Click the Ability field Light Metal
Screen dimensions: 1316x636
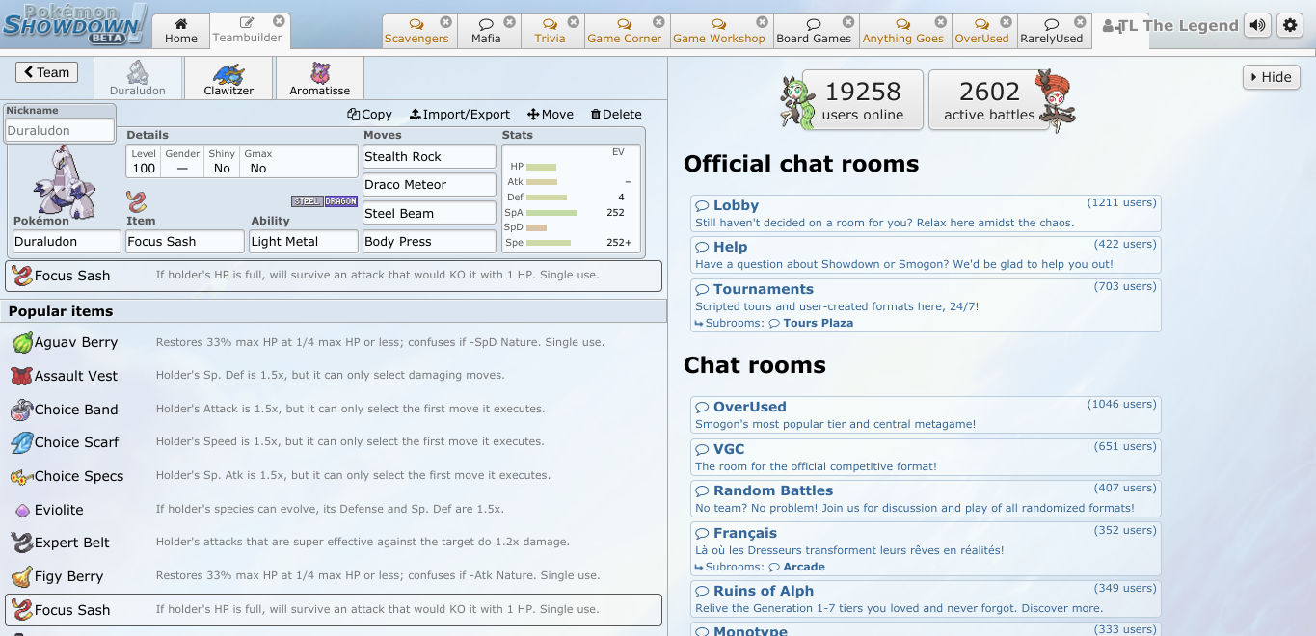304,241
